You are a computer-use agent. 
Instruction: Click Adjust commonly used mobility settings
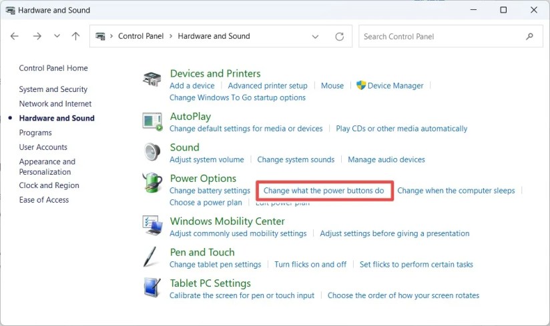click(238, 233)
